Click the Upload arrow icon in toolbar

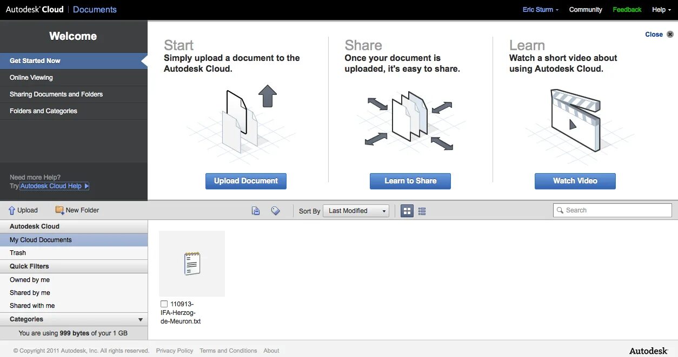coord(12,210)
